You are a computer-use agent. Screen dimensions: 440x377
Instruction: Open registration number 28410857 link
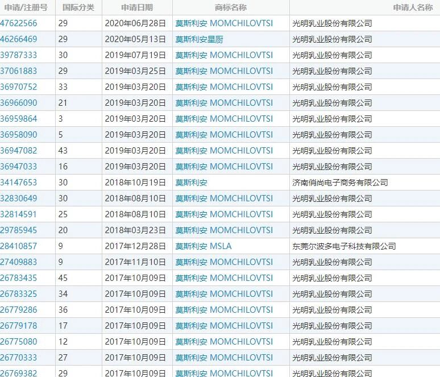19,246
